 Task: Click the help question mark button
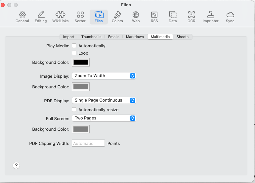[x=17, y=166]
